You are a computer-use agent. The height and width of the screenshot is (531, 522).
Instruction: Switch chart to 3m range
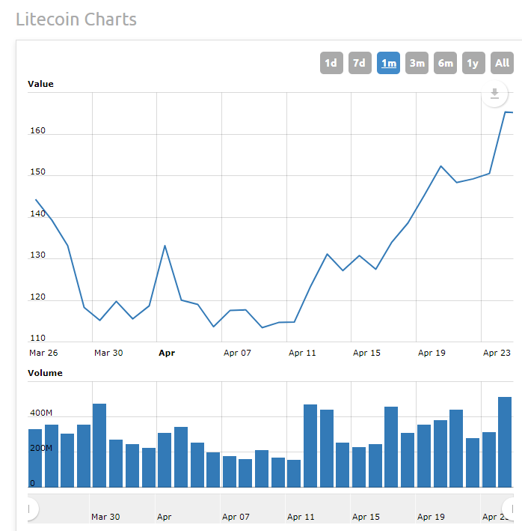pyautogui.click(x=417, y=63)
